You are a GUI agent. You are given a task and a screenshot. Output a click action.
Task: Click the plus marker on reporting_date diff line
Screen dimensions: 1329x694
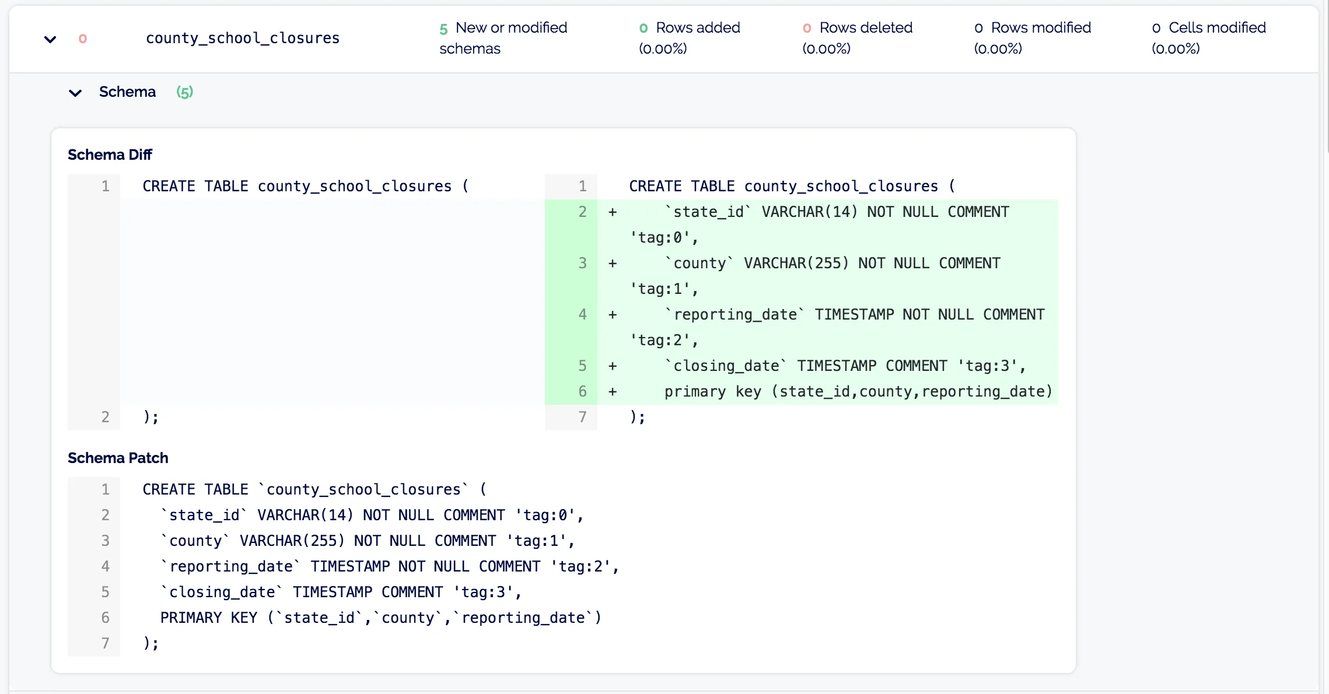point(613,315)
